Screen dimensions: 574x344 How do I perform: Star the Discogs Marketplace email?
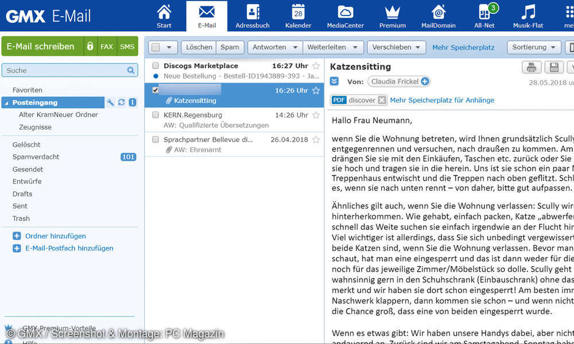[316, 66]
